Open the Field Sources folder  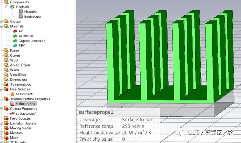click(20, 118)
